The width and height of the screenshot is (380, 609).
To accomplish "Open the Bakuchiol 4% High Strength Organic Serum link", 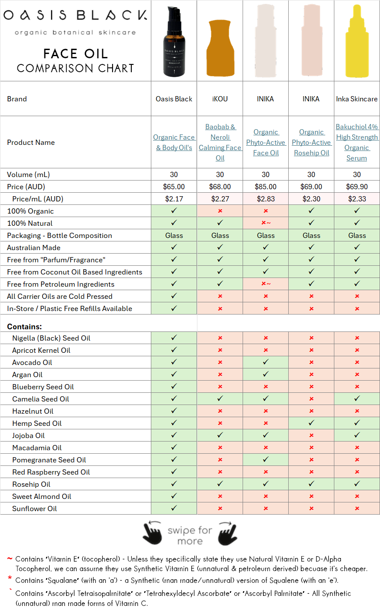I will pyautogui.click(x=357, y=142).
